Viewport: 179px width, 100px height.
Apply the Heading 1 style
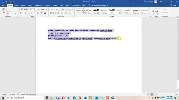pos(96,11)
